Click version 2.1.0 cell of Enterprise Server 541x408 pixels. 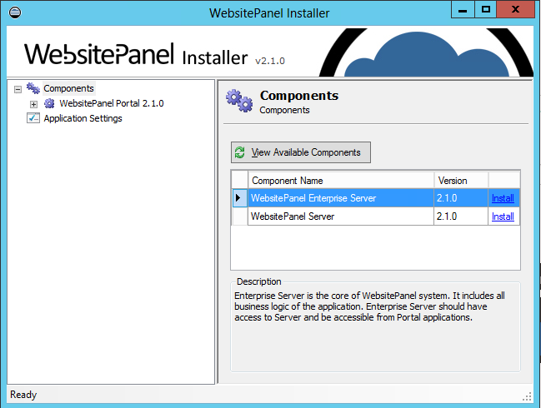point(461,198)
